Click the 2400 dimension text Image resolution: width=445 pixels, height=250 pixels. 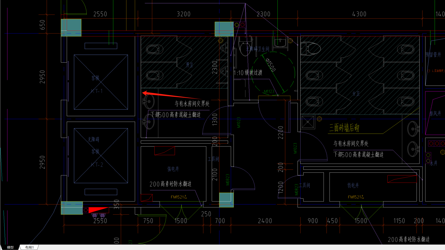(265, 221)
